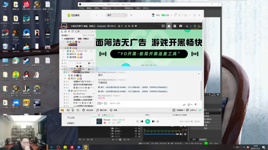Play the song in QQ Music player
This screenshot has height=150, width=268.
point(147,121)
